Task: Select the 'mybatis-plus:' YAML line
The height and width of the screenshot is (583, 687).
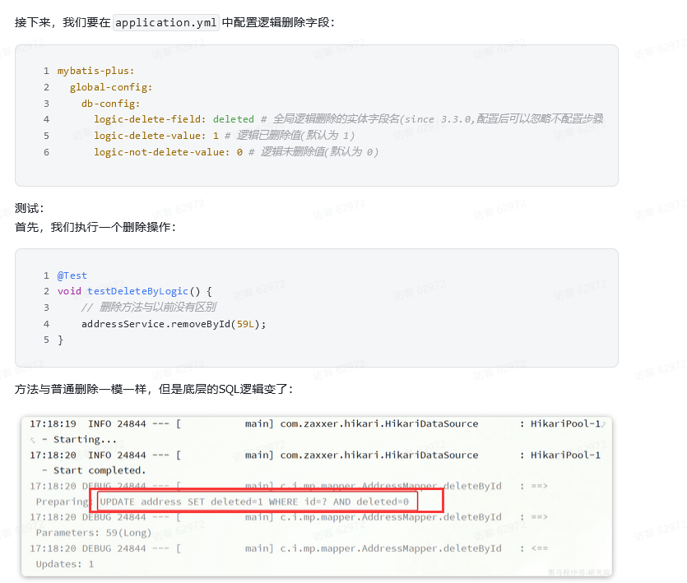Action: pos(95,71)
